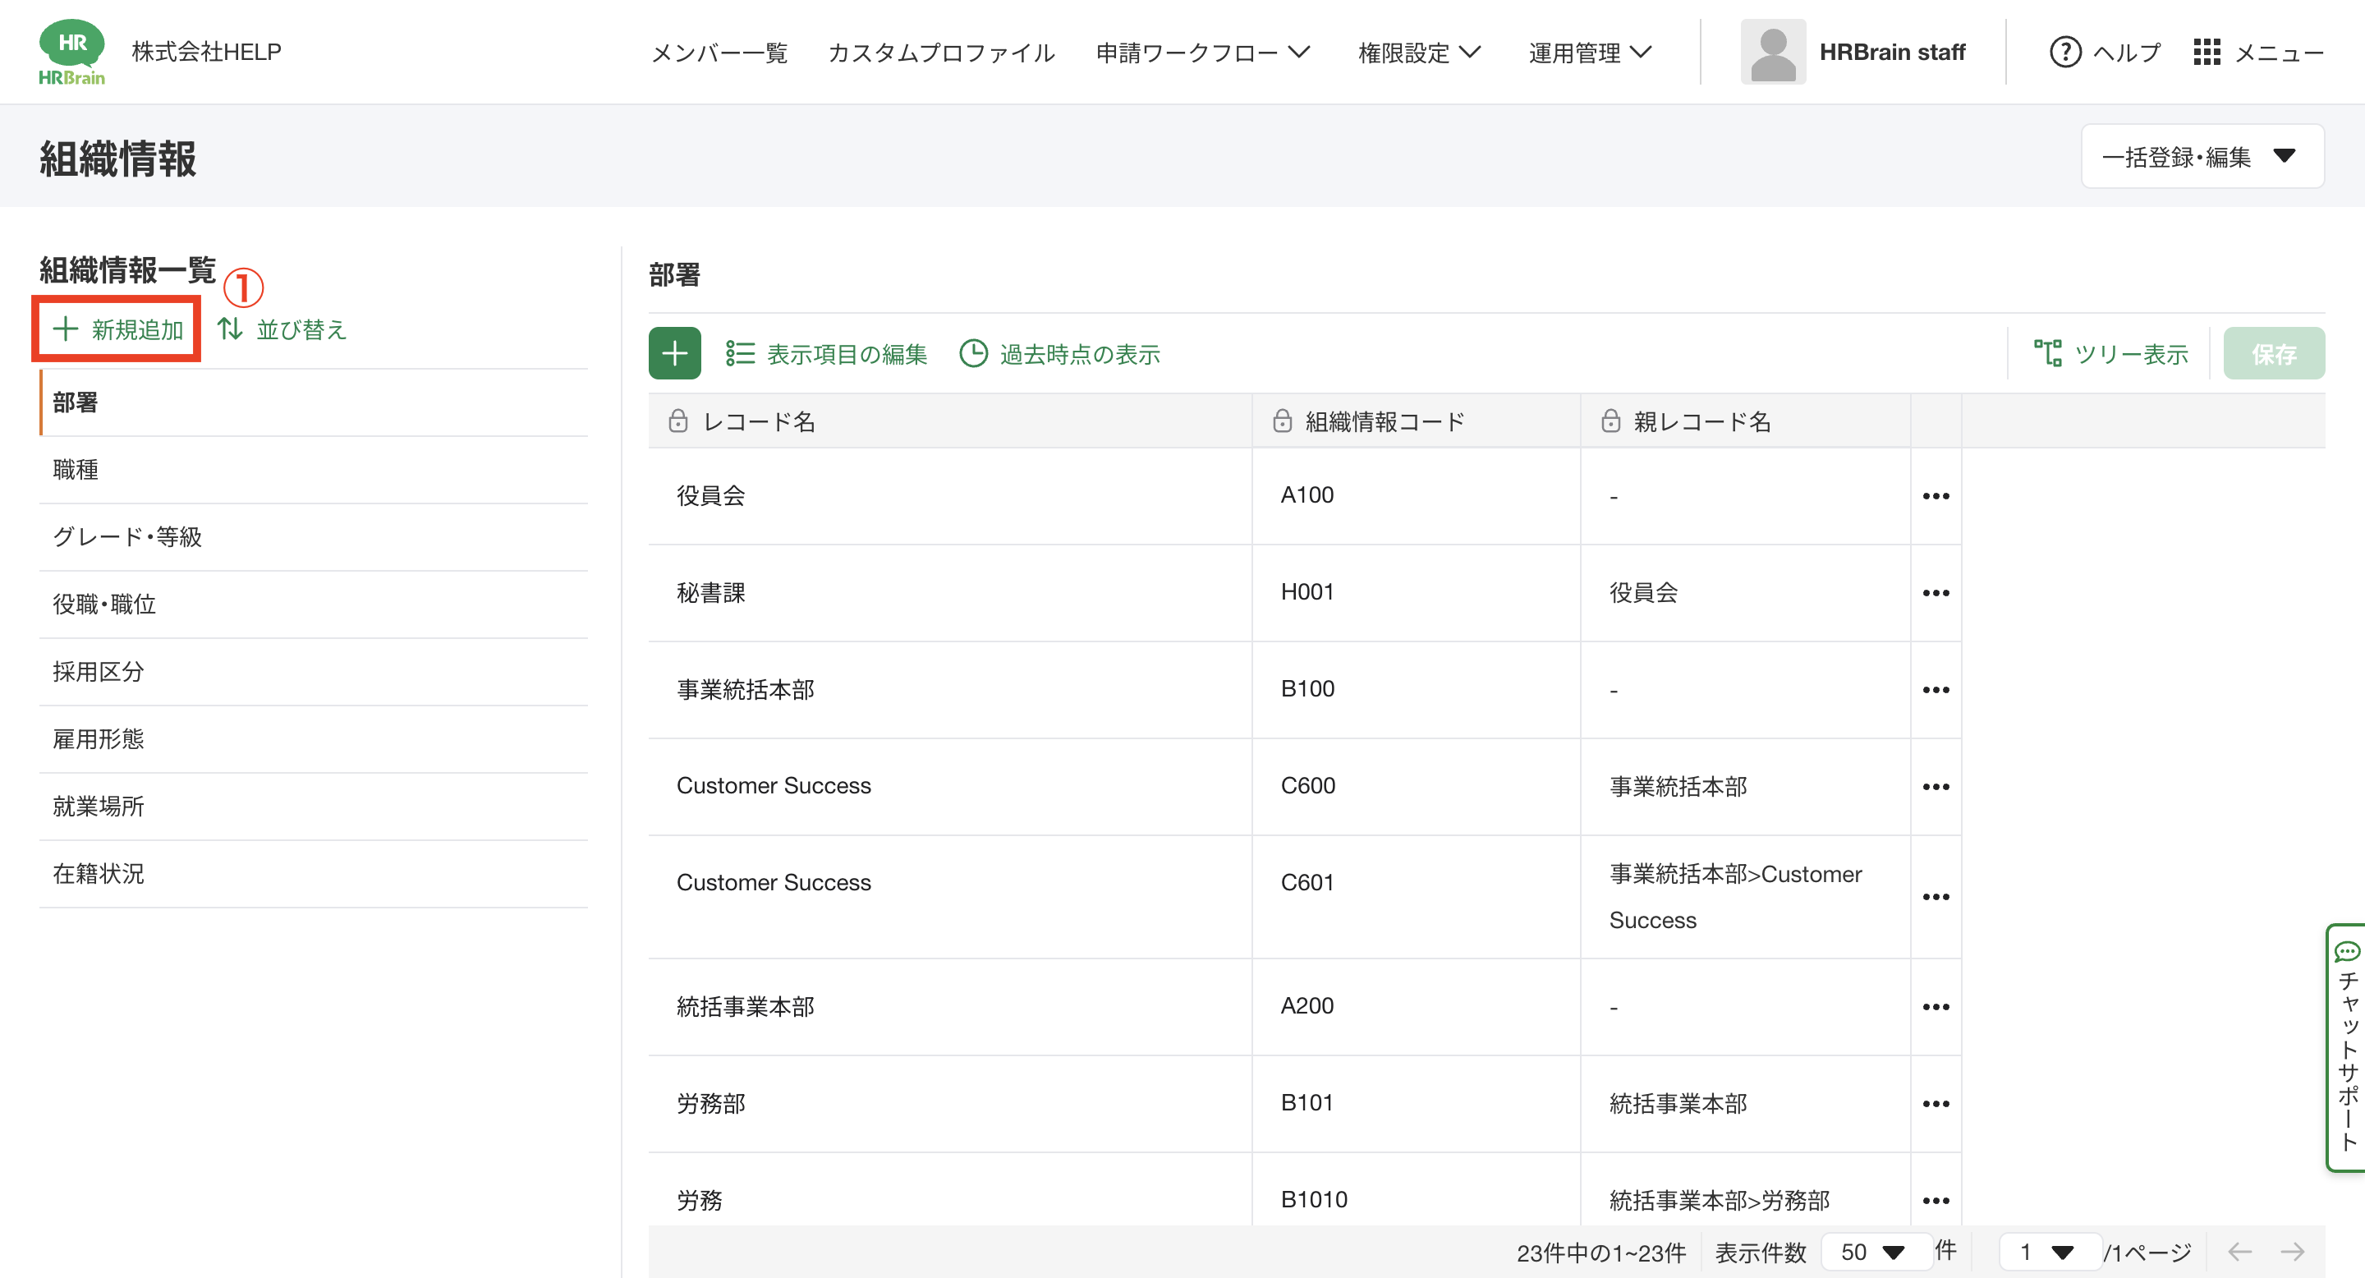
Task: Select 職種 in the organization list
Action: point(313,470)
